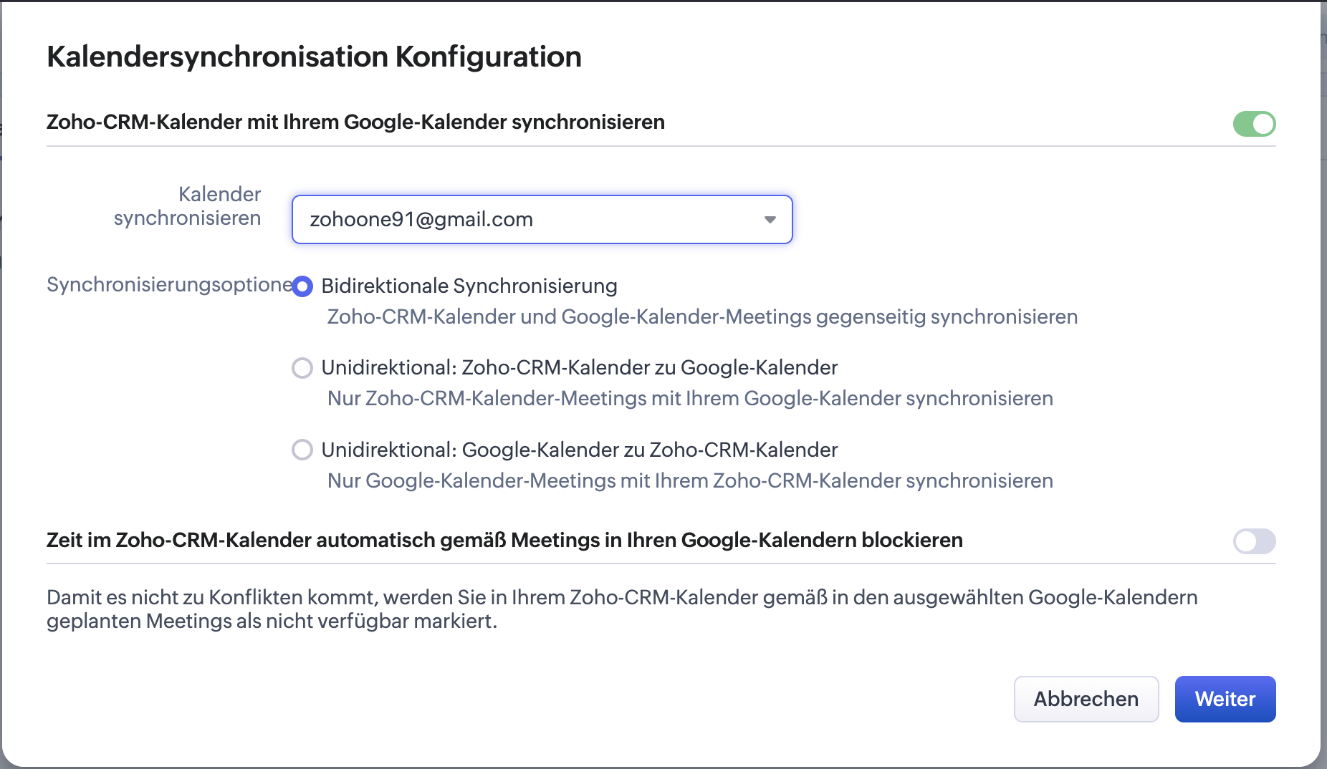Disable the Zoho-CRM to Google calendar sync toggle
The image size is (1327, 769).
tap(1254, 124)
